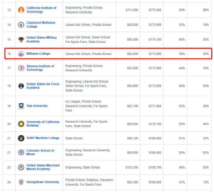Select rank number 23 cell
Viewport: 214px width, 192px height.
pos(9,167)
